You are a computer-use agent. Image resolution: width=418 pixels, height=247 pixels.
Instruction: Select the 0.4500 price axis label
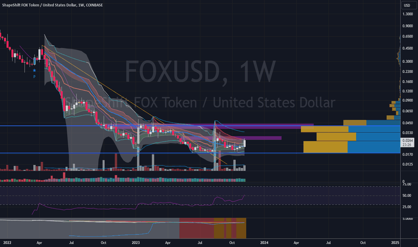408,49
